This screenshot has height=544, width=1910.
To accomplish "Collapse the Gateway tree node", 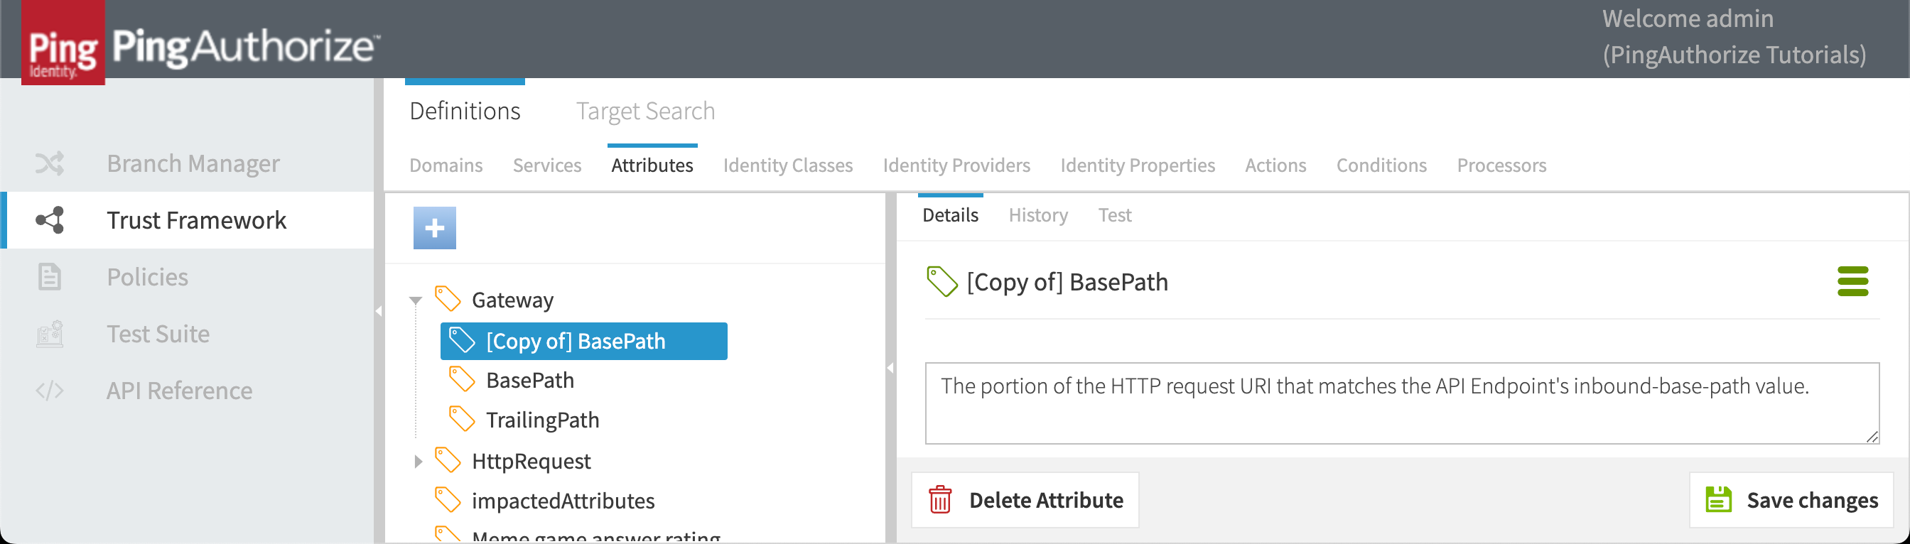I will point(416,300).
